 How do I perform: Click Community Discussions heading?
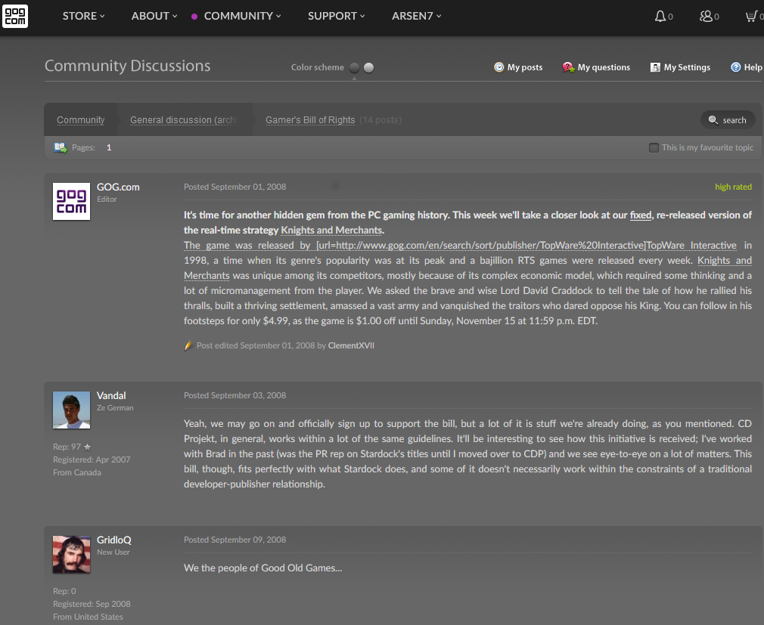click(x=128, y=66)
